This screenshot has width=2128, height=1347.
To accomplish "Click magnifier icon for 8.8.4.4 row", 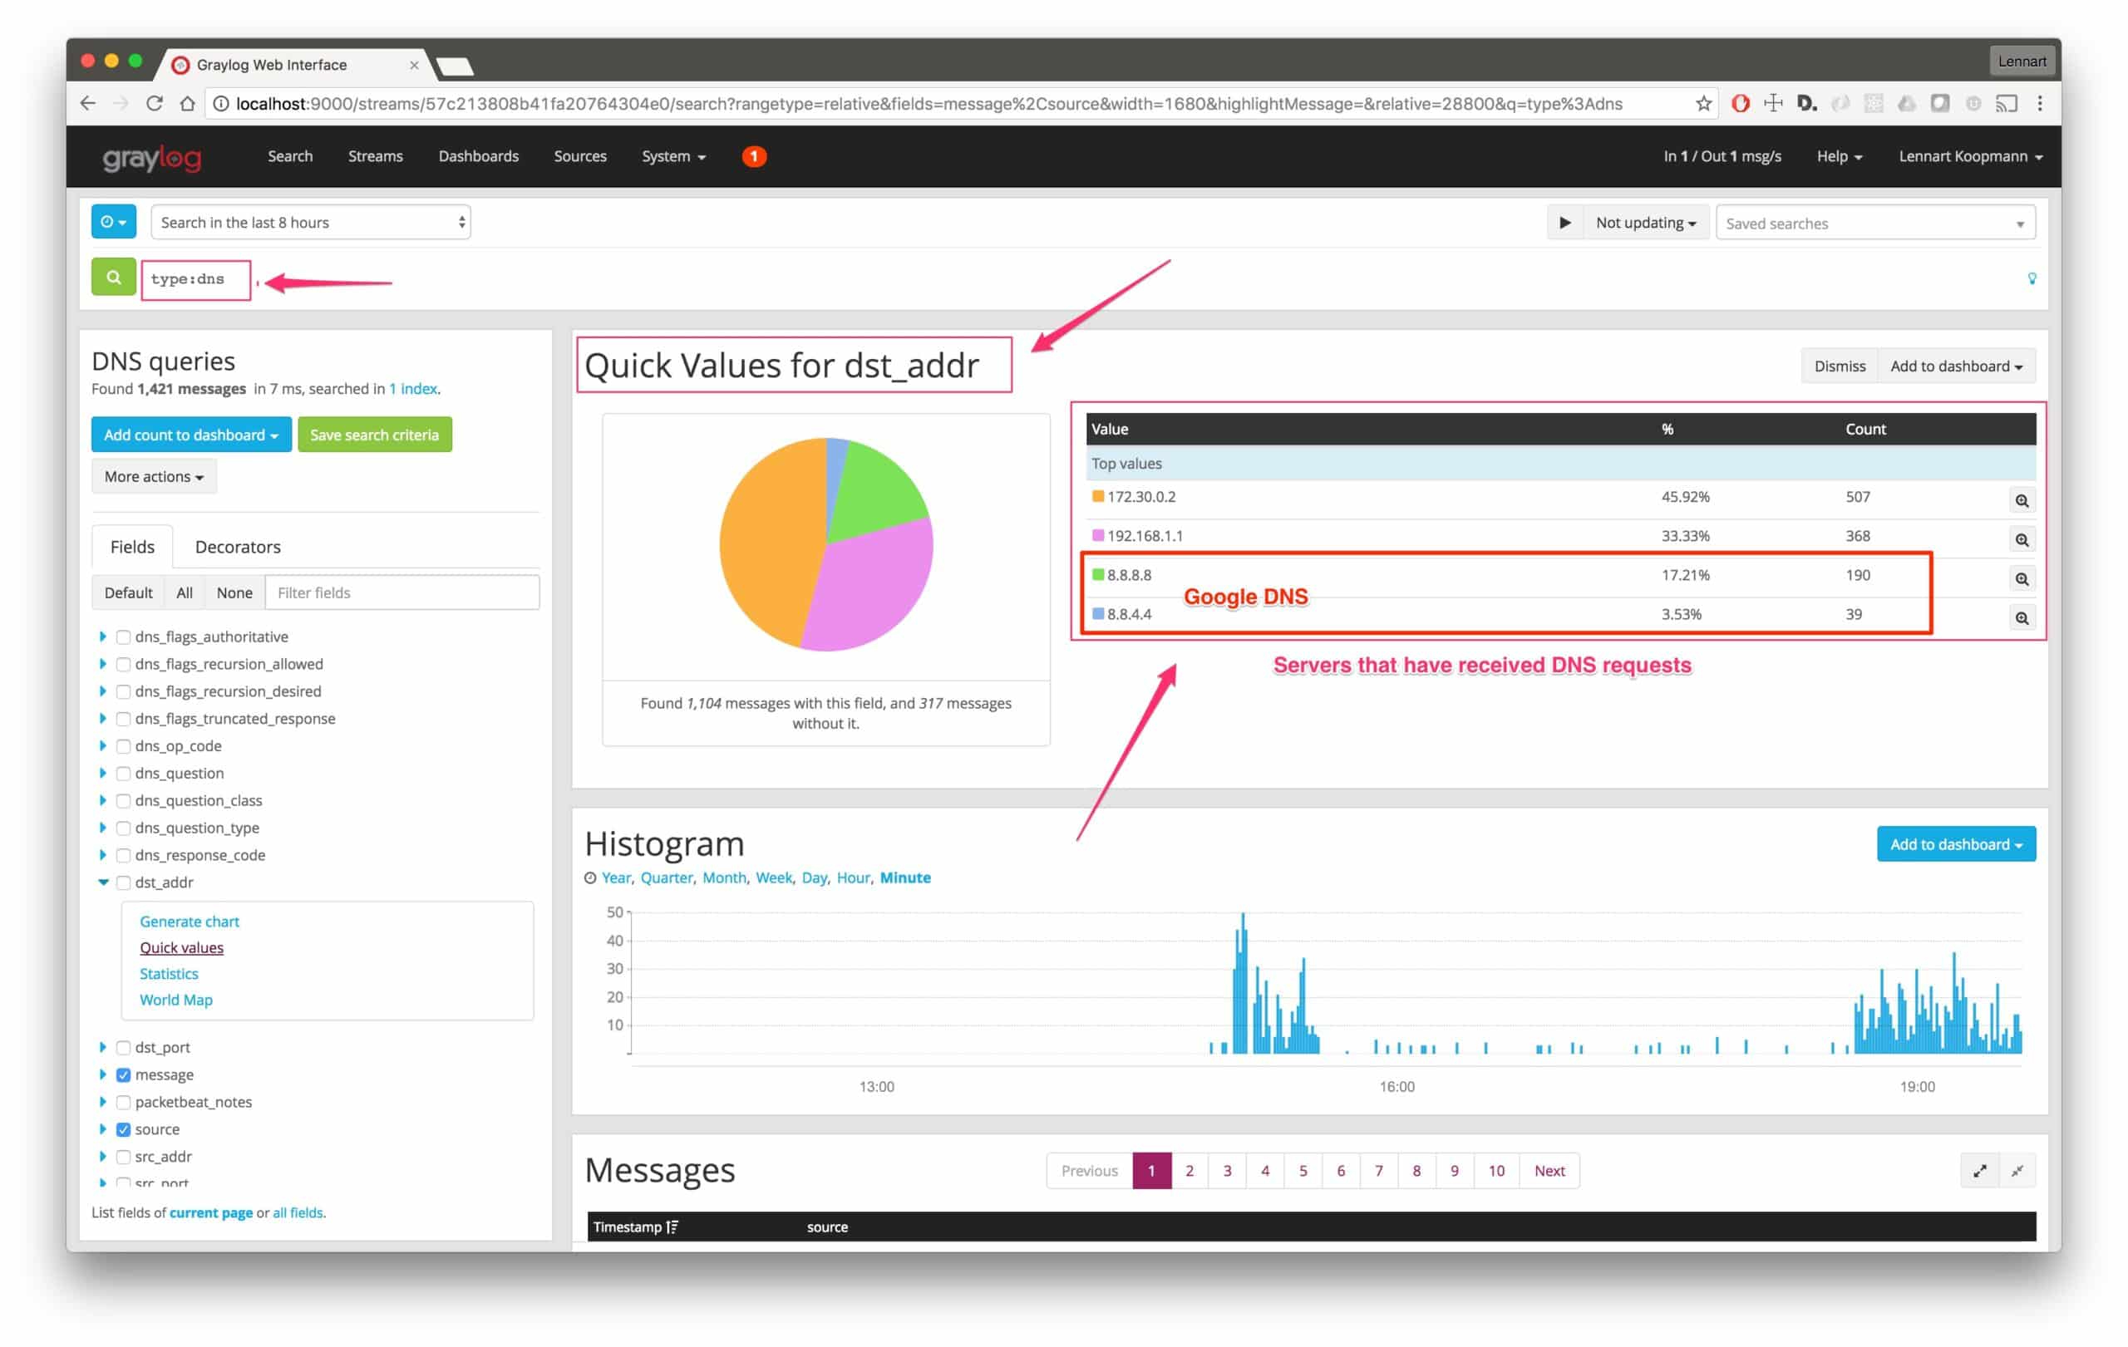I will pyautogui.click(x=2021, y=617).
